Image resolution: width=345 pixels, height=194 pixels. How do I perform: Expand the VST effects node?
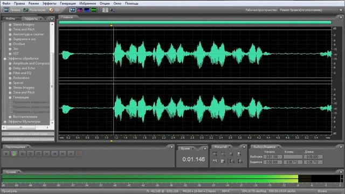click(10, 54)
